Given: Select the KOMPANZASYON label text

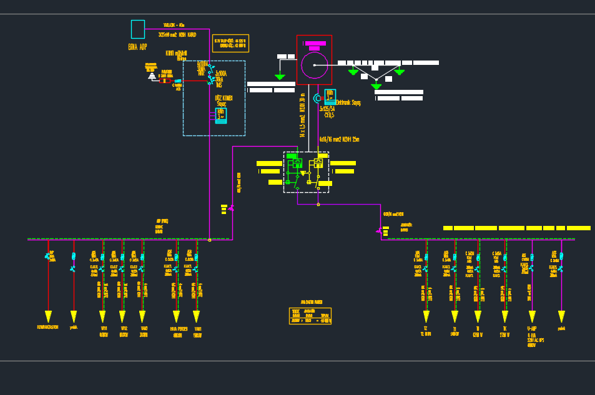Looking at the screenshot, I should (x=47, y=327).
